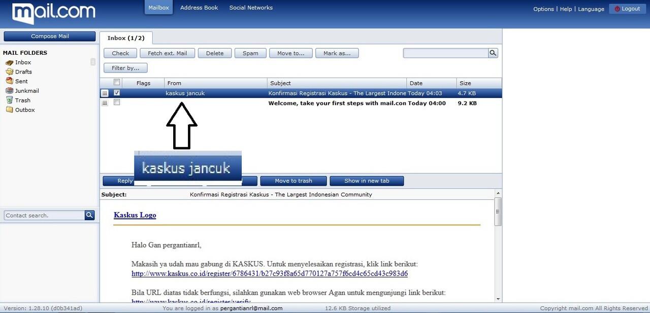Click the Today 04:03 date cell
Image resolution: width=650 pixels, height=313 pixels.
point(425,93)
